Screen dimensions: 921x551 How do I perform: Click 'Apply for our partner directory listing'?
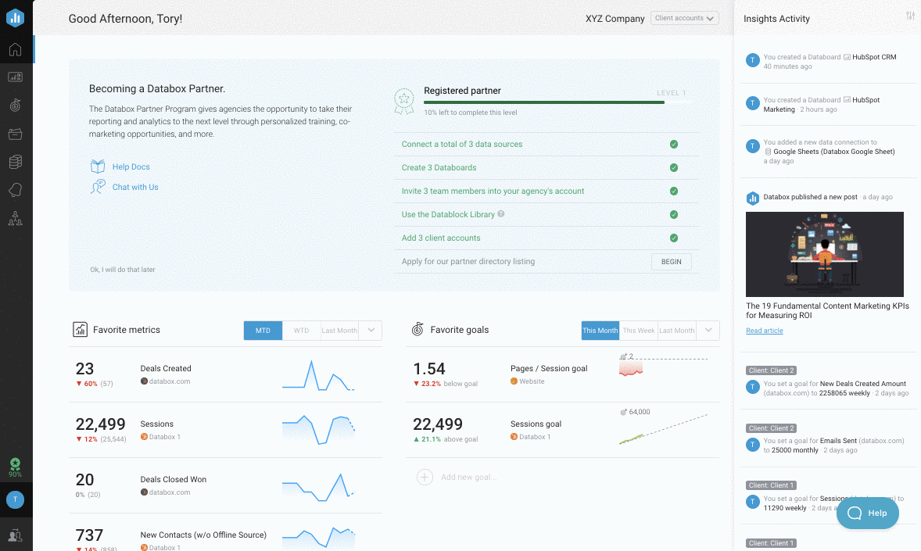[468, 261]
